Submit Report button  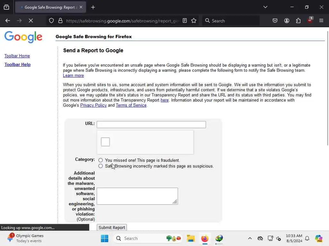pos(112,227)
